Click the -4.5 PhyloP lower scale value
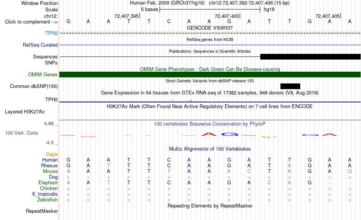 pos(49,143)
